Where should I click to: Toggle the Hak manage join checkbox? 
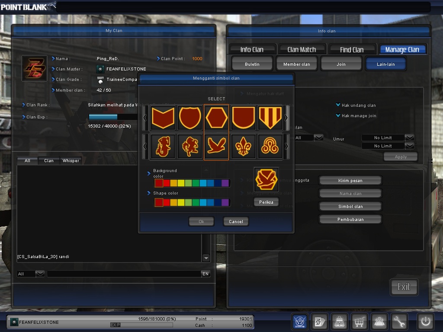(338, 115)
